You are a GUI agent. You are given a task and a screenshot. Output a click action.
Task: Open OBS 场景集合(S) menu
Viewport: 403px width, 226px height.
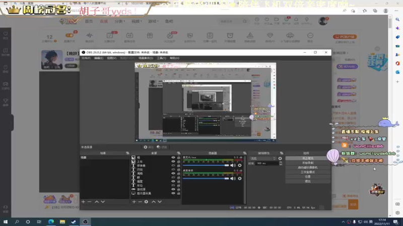point(146,58)
